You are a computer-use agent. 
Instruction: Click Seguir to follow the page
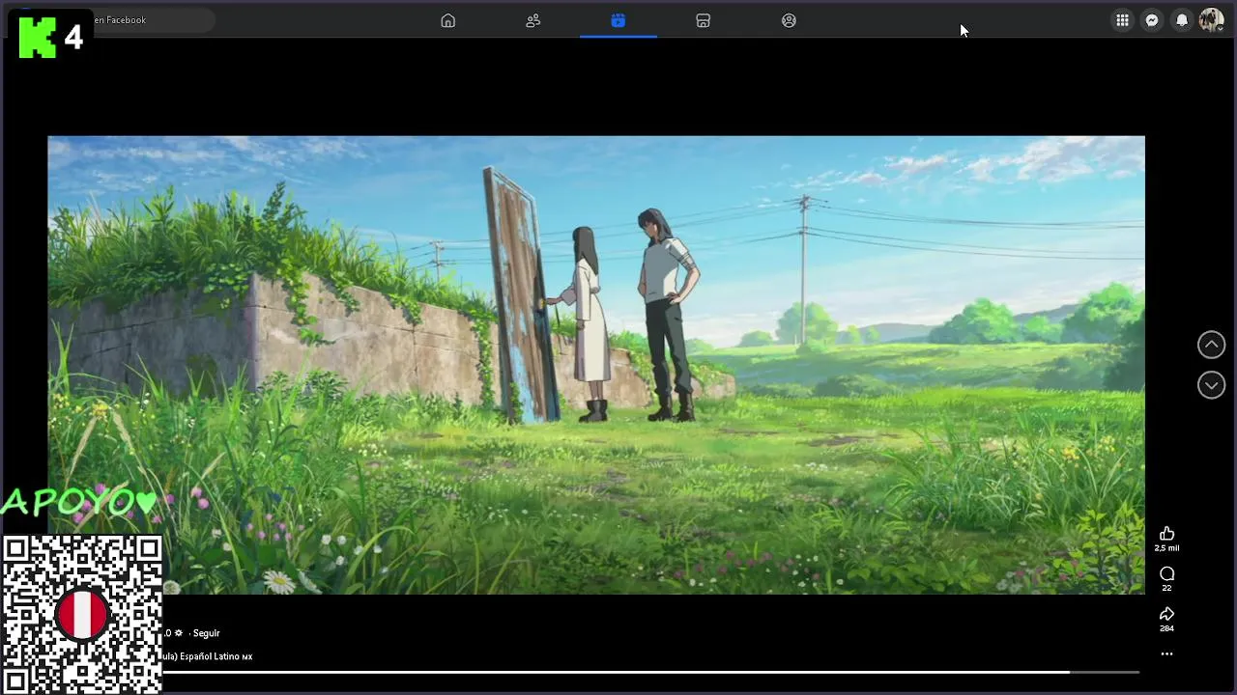click(x=206, y=633)
